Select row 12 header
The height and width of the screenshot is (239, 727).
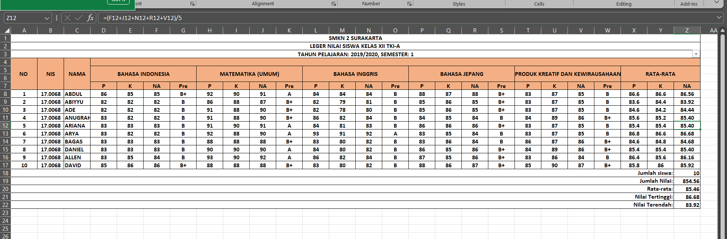click(5, 126)
